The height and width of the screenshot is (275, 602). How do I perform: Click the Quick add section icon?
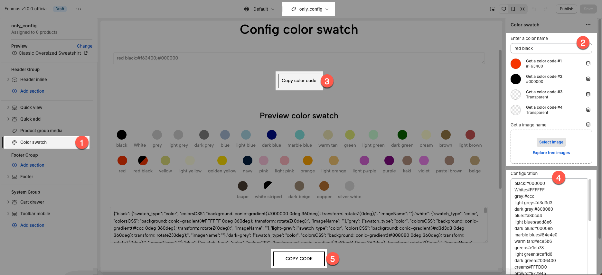click(x=14, y=119)
